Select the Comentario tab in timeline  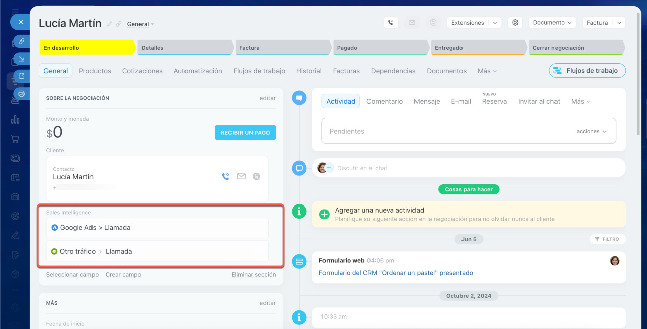click(385, 101)
